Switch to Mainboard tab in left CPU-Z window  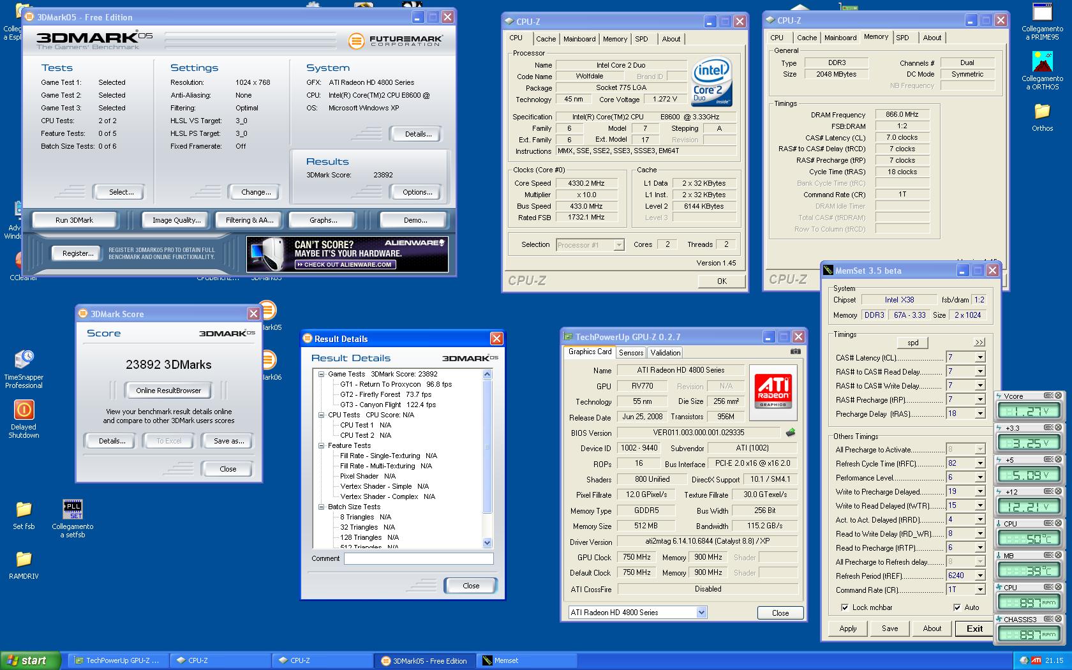579,39
